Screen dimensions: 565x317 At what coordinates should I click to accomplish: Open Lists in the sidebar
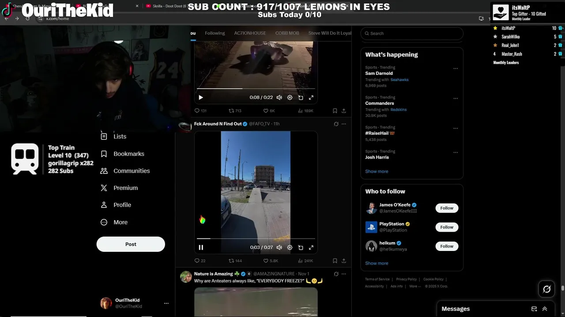coord(114,136)
